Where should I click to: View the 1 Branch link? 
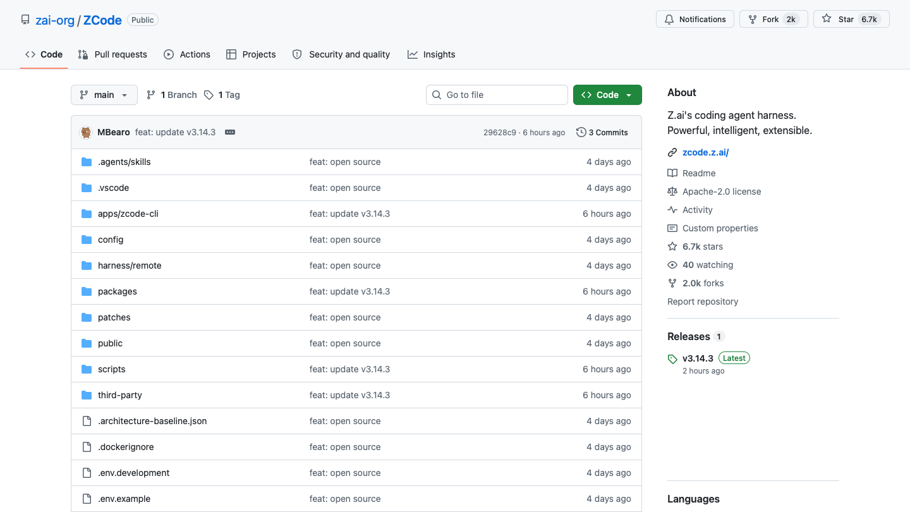click(x=171, y=95)
